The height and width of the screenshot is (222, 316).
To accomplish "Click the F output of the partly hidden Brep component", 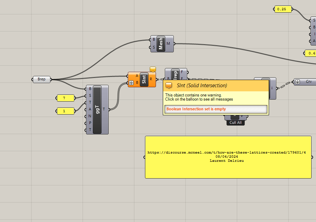I will (182, 72).
